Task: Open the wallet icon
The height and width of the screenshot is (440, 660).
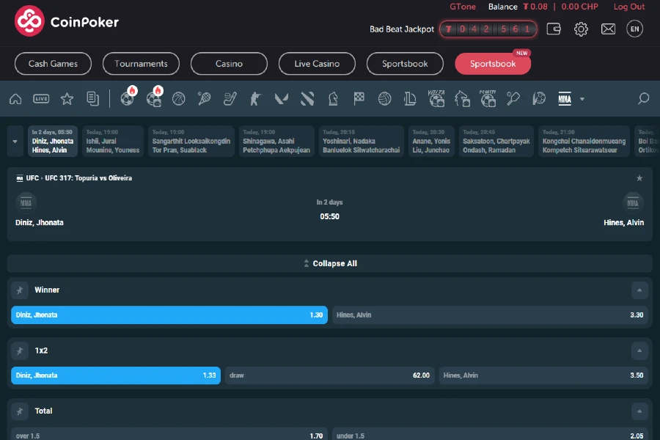Action: 553,29
